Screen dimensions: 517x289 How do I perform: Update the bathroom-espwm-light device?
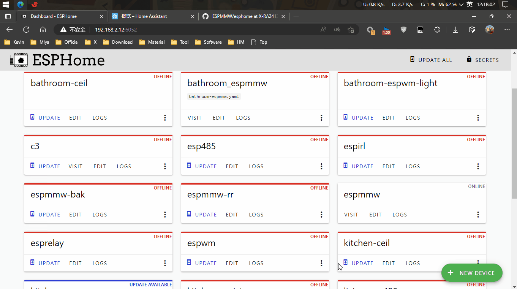coord(358,118)
